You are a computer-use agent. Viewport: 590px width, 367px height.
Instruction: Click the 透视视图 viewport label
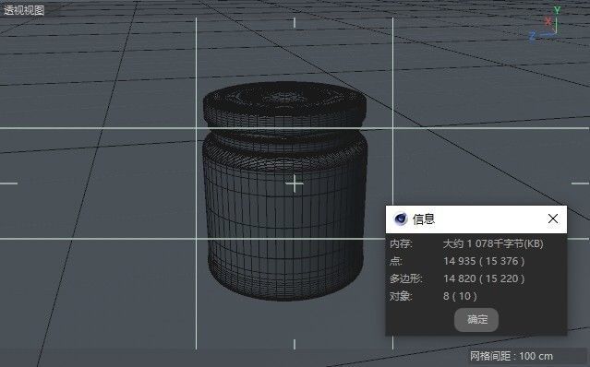24,10
